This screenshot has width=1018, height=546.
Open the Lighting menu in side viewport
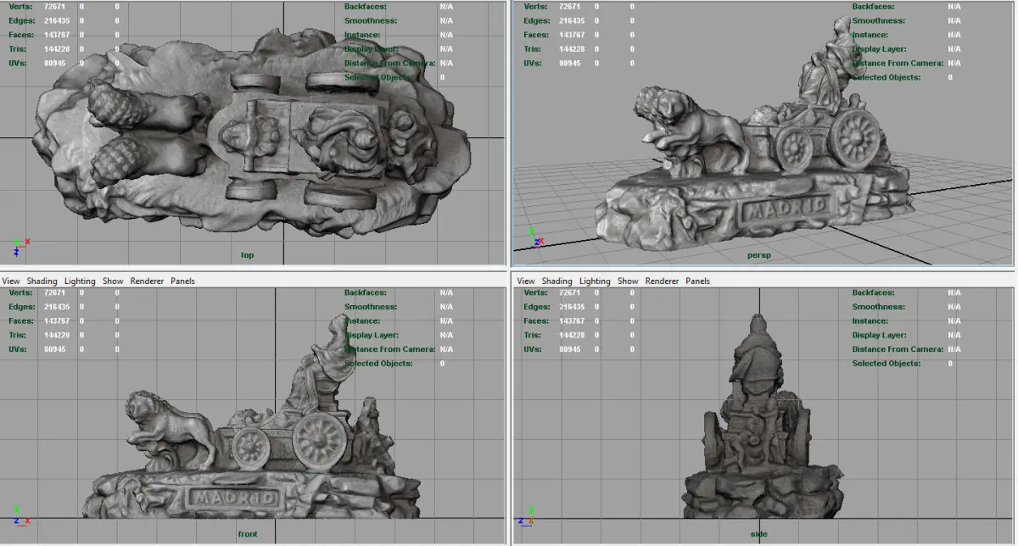pos(595,281)
